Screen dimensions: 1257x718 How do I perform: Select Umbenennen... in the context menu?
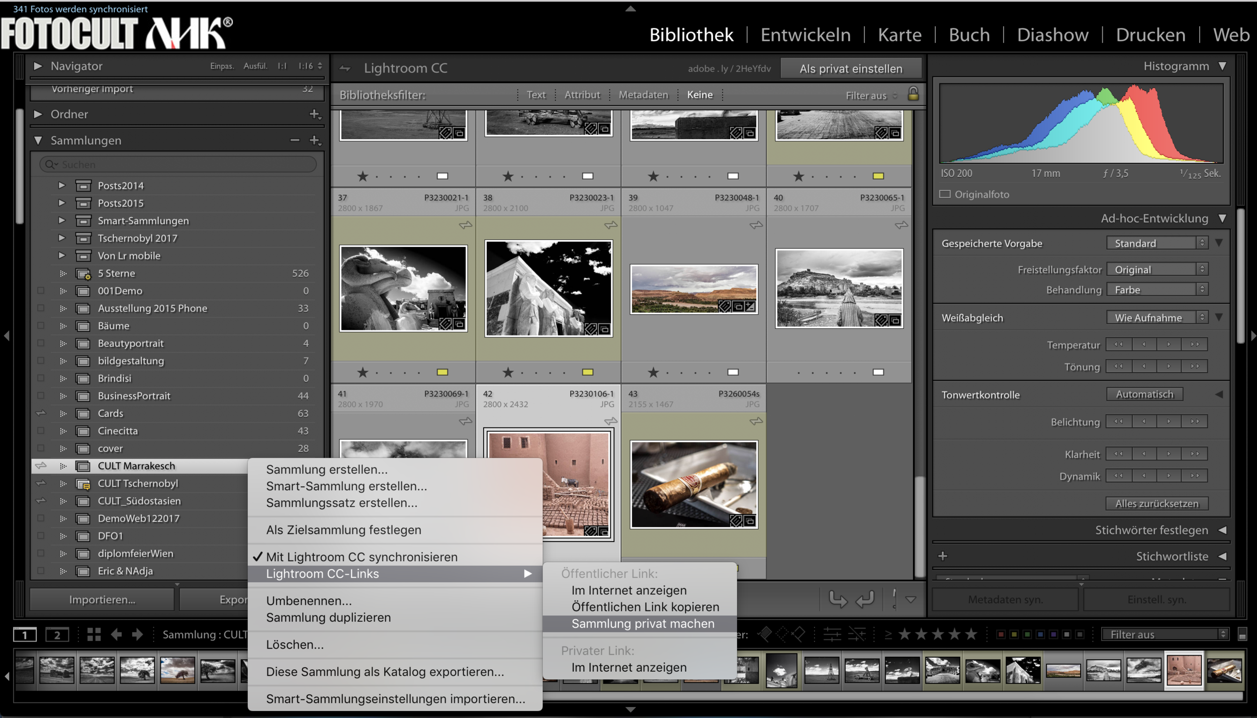click(395, 601)
